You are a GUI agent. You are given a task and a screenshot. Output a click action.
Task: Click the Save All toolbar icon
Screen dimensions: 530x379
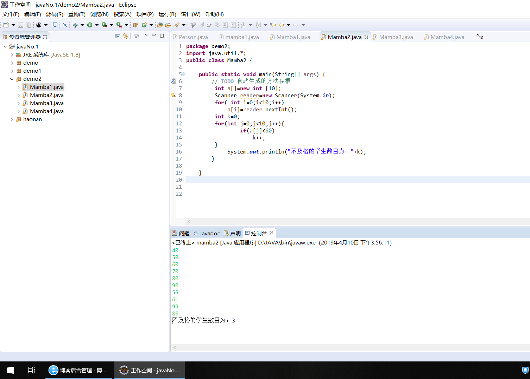click(29, 25)
